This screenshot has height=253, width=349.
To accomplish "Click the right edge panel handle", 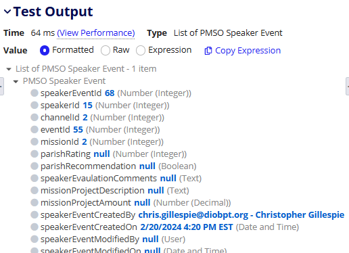I will [347, 87].
